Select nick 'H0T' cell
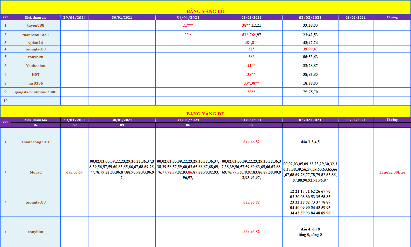The height and width of the screenshot is (247, 411). [x=36, y=74]
